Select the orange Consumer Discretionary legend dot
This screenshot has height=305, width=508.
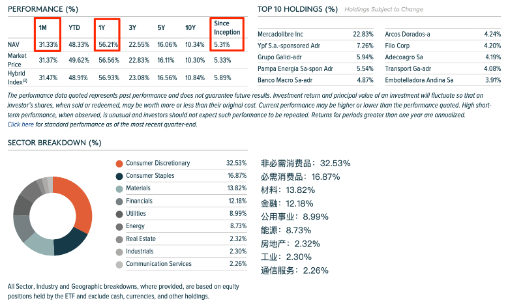pos(119,164)
